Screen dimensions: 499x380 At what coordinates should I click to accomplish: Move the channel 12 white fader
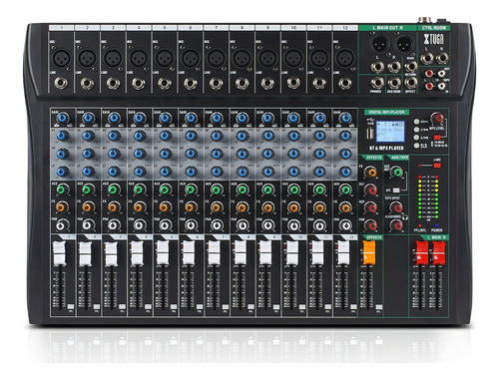pos(343,253)
